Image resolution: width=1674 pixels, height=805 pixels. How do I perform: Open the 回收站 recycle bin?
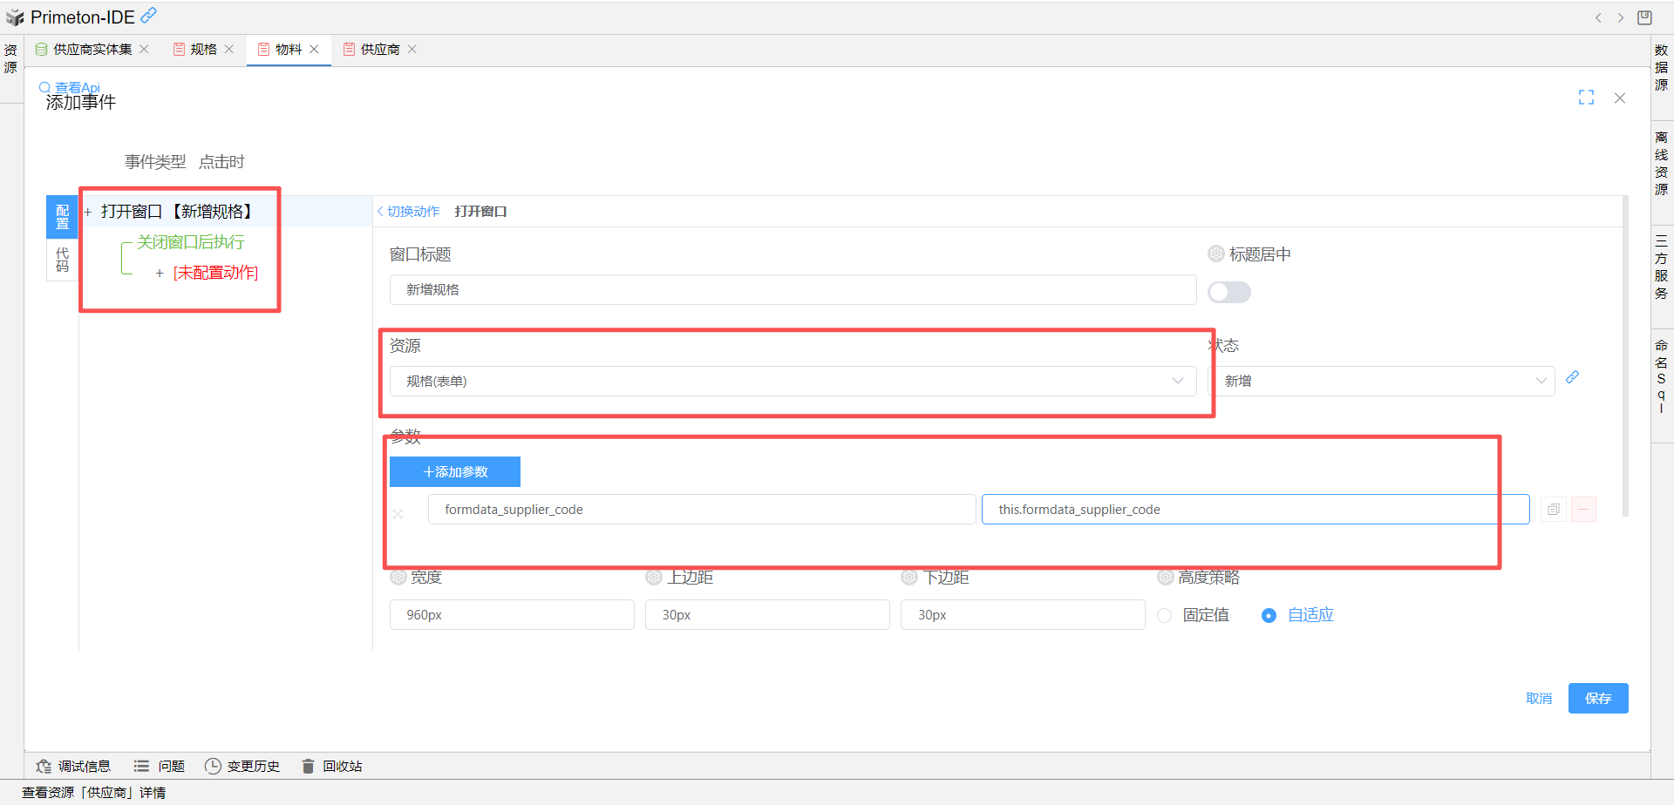point(332,766)
